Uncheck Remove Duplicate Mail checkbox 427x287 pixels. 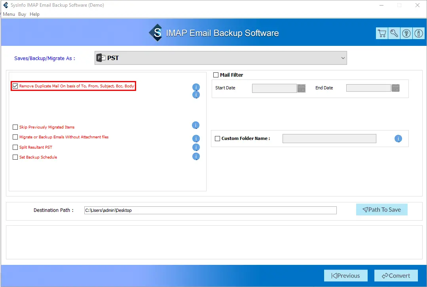tap(15, 86)
